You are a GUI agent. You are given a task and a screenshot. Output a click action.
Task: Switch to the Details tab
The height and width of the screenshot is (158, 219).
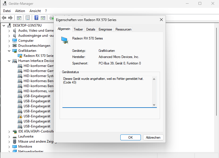click(91, 29)
